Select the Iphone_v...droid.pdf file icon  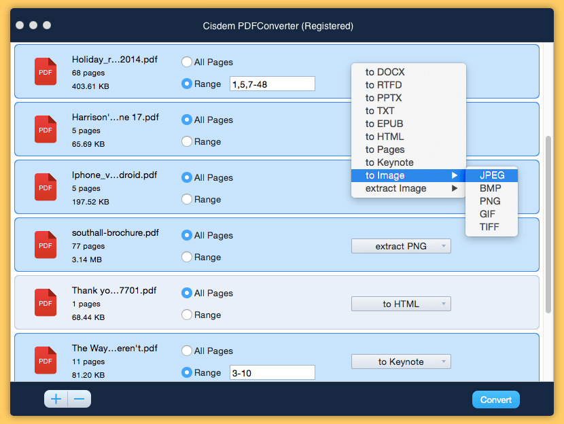click(x=46, y=188)
